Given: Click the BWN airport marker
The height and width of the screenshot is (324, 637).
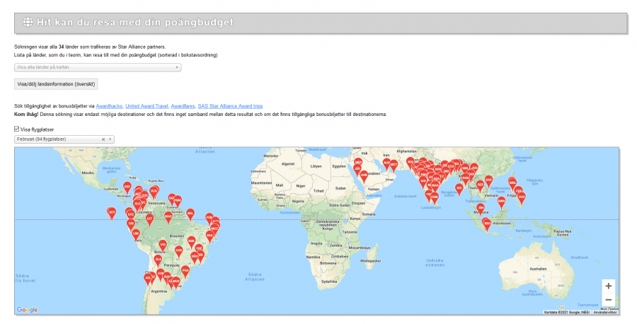Looking at the screenshot, I should 501,200.
